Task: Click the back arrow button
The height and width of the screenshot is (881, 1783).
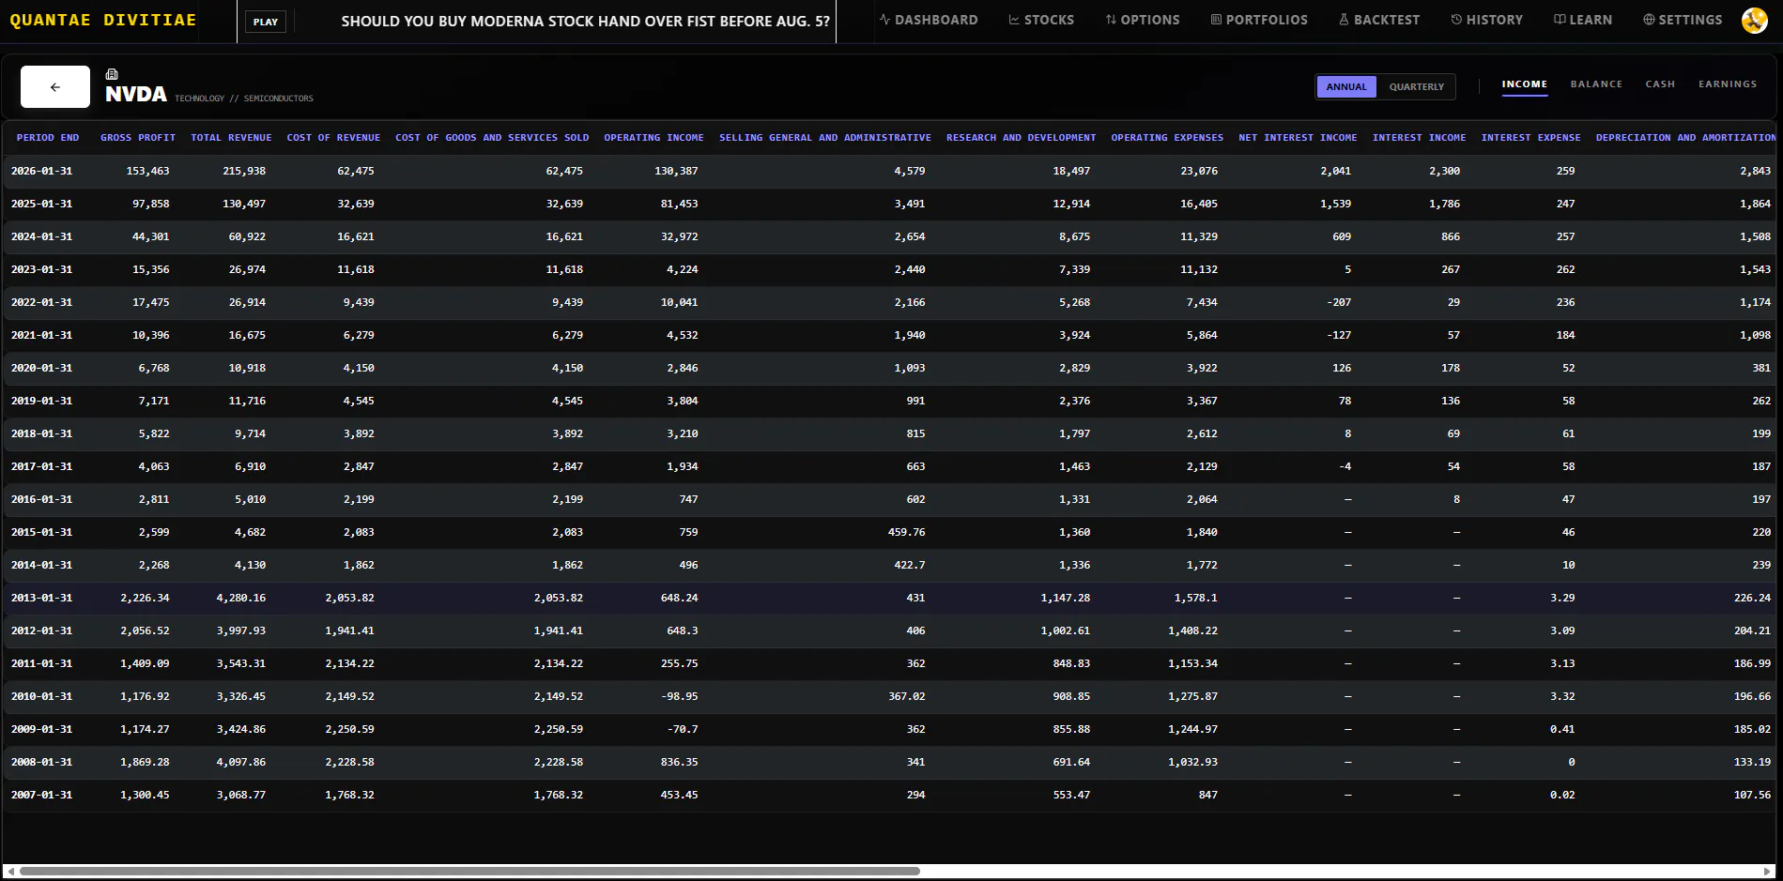Action: click(55, 87)
